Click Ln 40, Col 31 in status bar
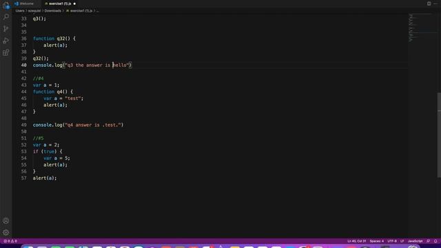This screenshot has height=248, width=441. click(x=357, y=241)
